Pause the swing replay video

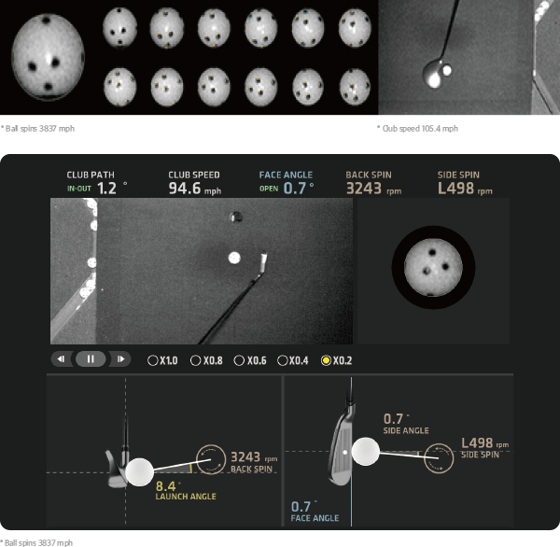tap(91, 359)
